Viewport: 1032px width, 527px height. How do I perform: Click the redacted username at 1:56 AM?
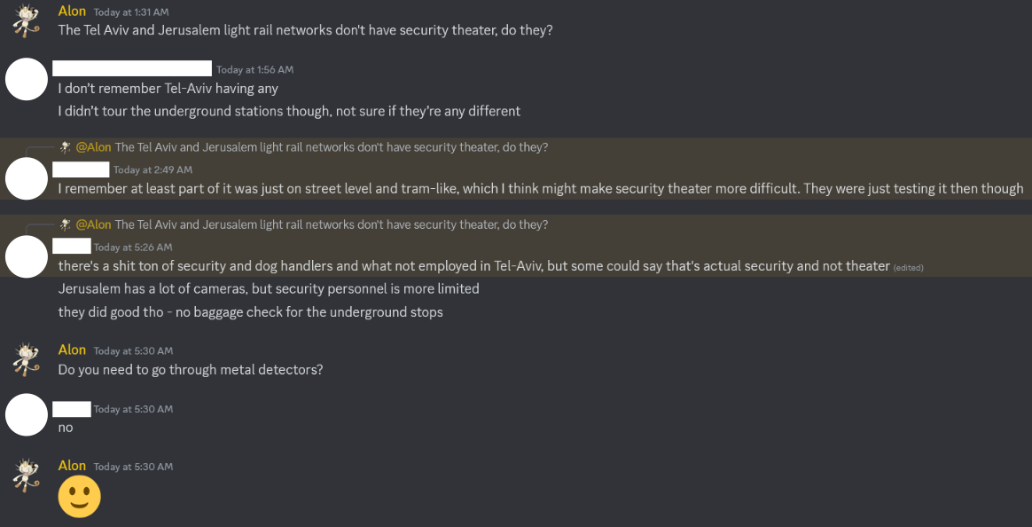pyautogui.click(x=132, y=68)
